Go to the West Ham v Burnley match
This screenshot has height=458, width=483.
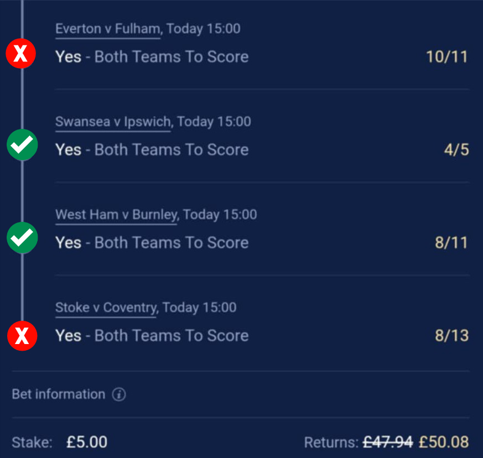coord(116,215)
